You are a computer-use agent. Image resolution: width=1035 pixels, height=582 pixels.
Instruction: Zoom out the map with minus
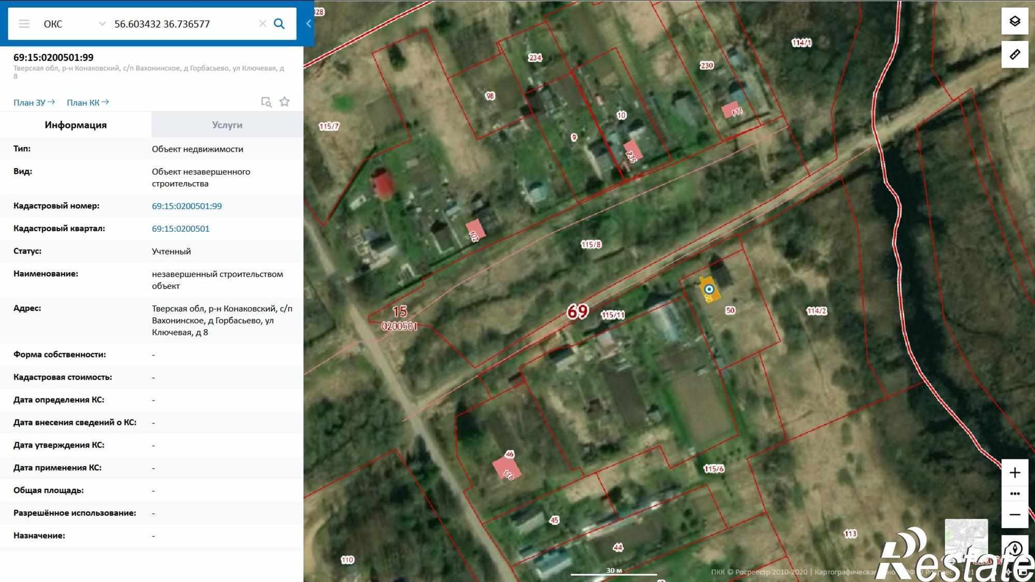click(x=1015, y=515)
